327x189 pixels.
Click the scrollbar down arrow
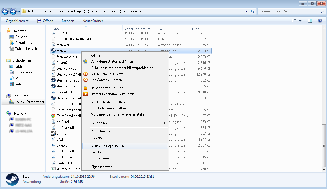324,170
